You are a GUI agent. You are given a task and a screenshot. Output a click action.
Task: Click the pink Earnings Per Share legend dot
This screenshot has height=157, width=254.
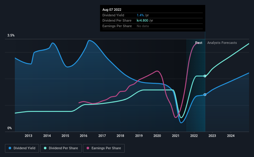(x=88, y=148)
